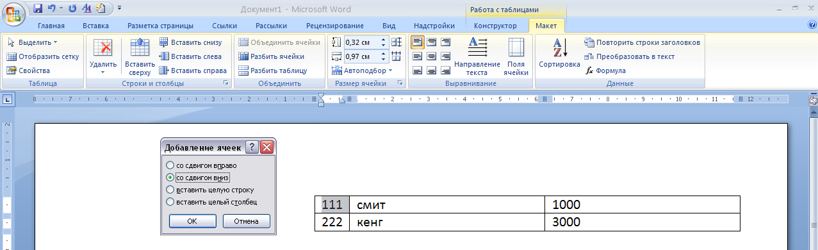This screenshot has width=818, height=250.
Task: Decrease the column width spinner
Action: click(x=384, y=59)
